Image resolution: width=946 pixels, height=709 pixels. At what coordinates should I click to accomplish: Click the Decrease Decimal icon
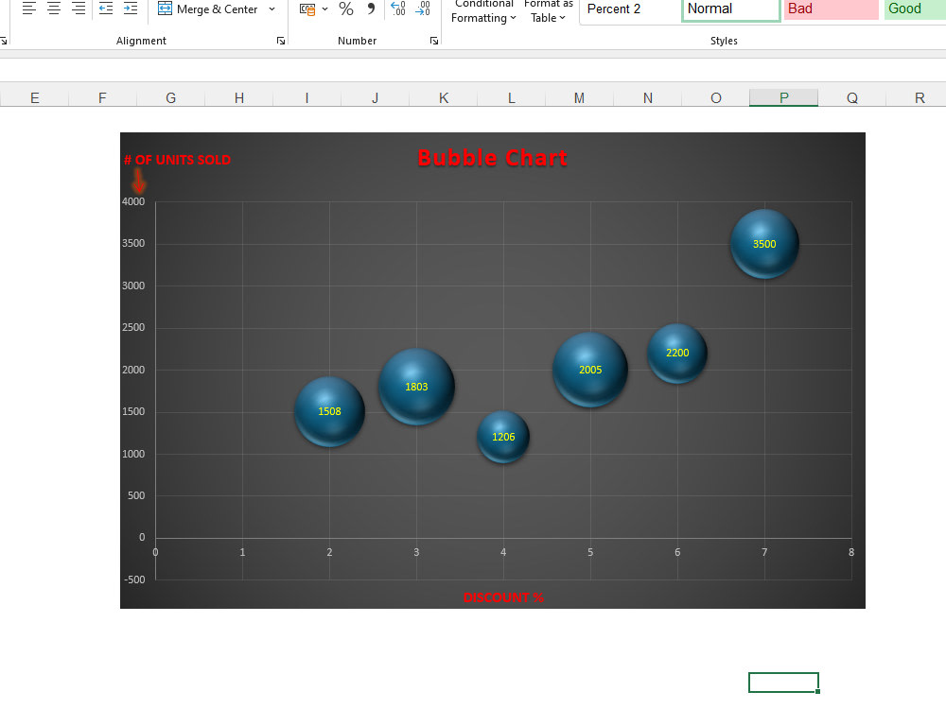click(x=423, y=9)
